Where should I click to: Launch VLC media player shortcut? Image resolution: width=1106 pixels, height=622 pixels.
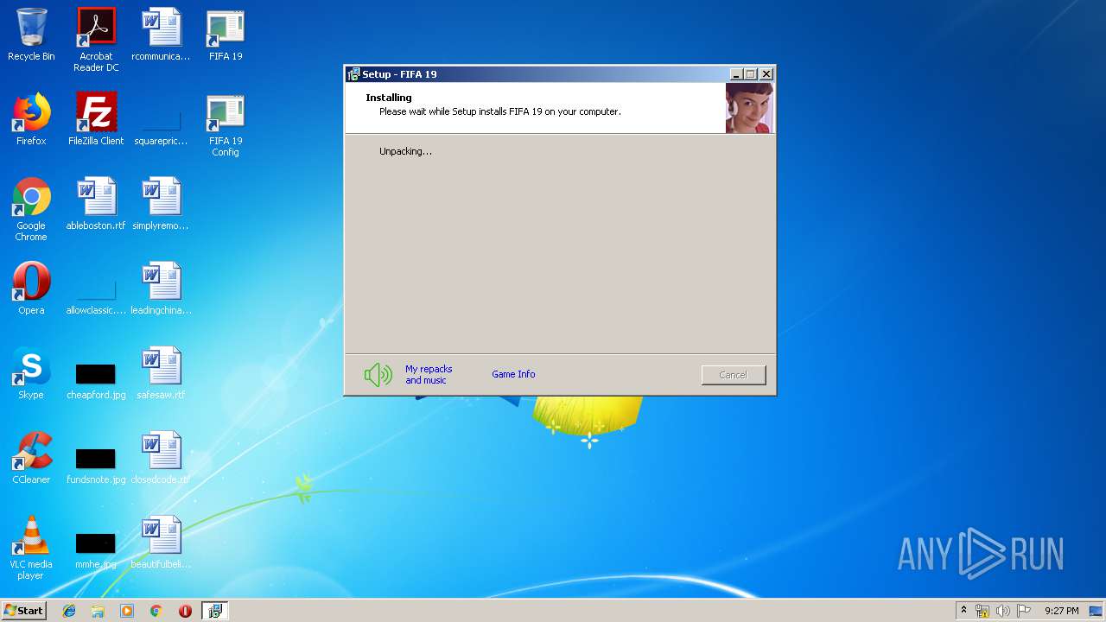click(x=31, y=549)
